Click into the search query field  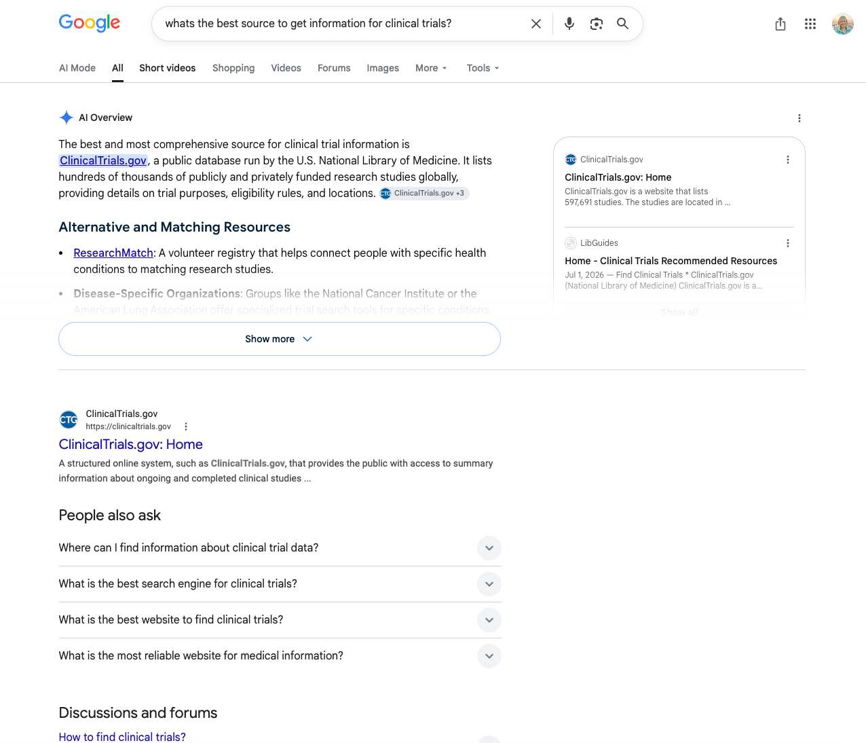[x=343, y=24]
